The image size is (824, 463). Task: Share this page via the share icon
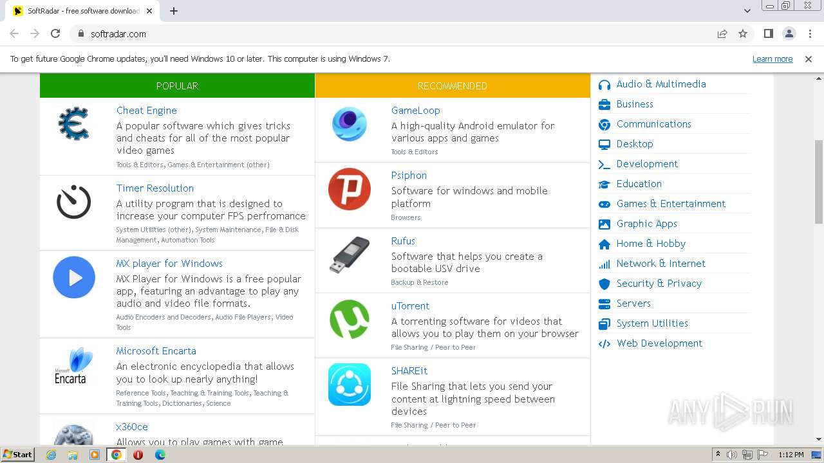click(722, 33)
